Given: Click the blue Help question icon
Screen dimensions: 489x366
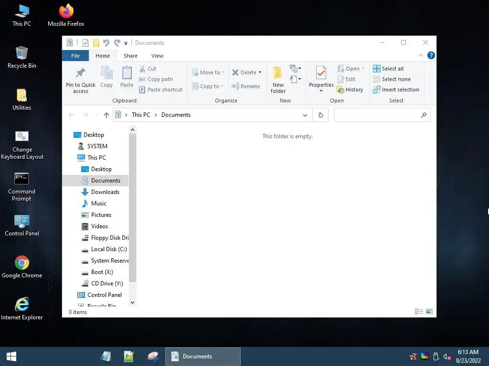Looking at the screenshot, I should (431, 55).
